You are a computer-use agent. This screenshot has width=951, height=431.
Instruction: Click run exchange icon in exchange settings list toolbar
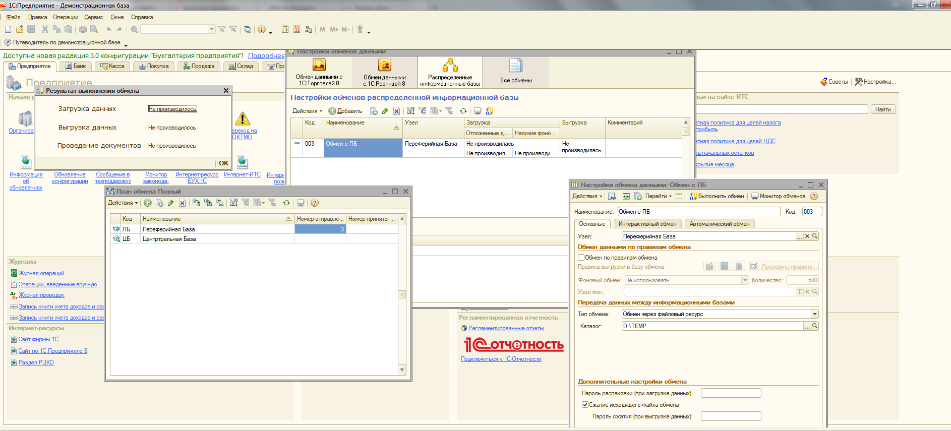[489, 111]
